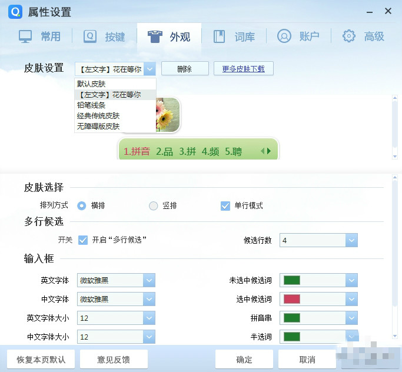
Task: Choose 默认皮肤 from skin list
Action: pyautogui.click(x=115, y=84)
